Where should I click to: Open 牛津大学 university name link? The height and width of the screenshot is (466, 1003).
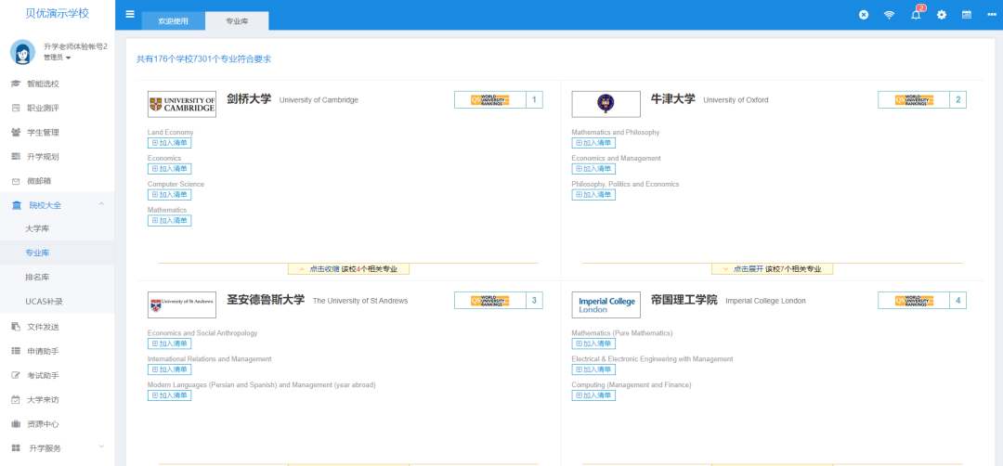[x=673, y=99]
